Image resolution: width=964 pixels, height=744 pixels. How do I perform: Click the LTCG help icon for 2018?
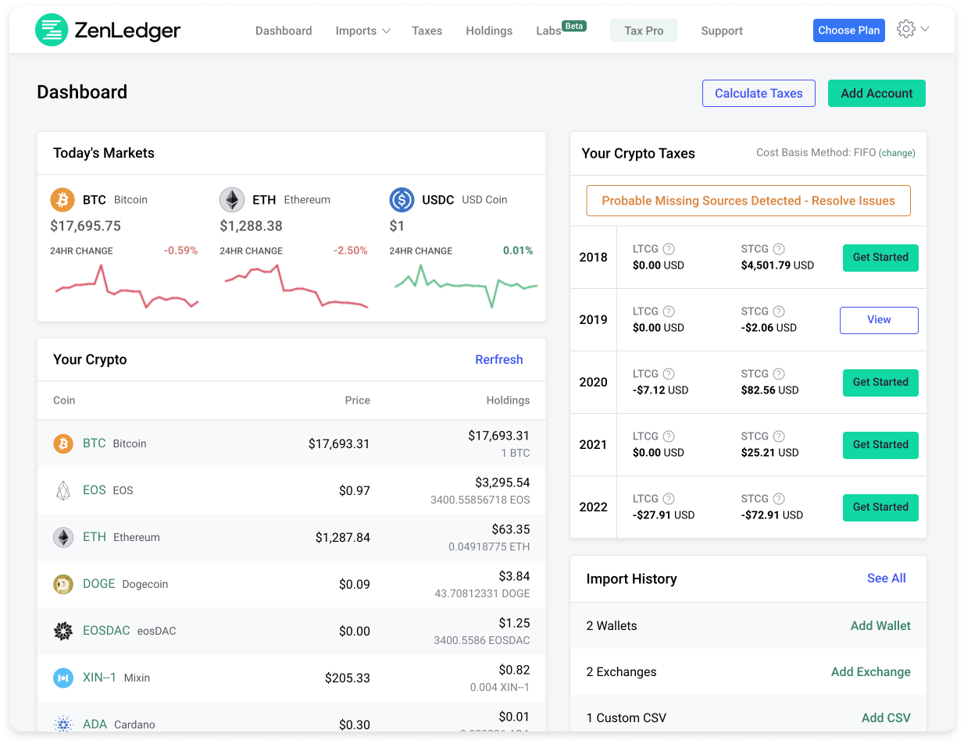click(669, 249)
